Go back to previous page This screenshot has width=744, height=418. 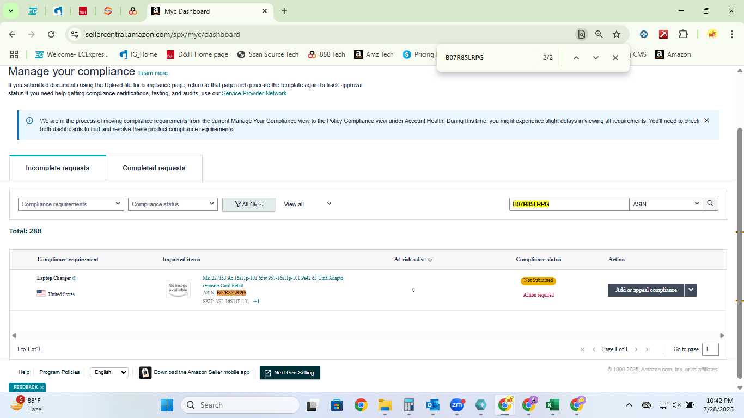click(12, 34)
